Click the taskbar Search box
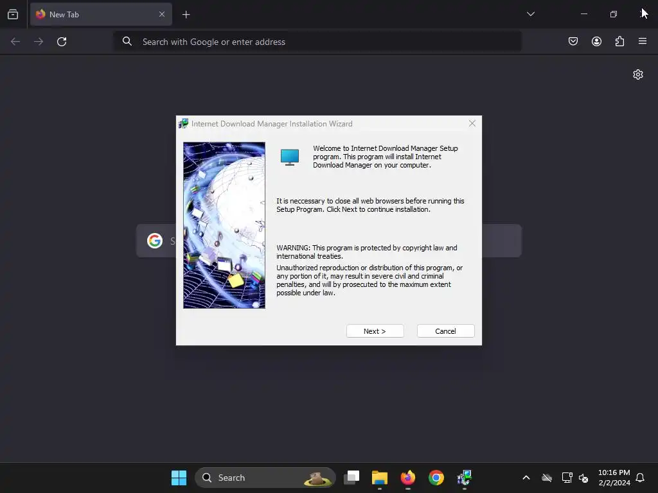The height and width of the screenshot is (493, 658). tap(265, 478)
